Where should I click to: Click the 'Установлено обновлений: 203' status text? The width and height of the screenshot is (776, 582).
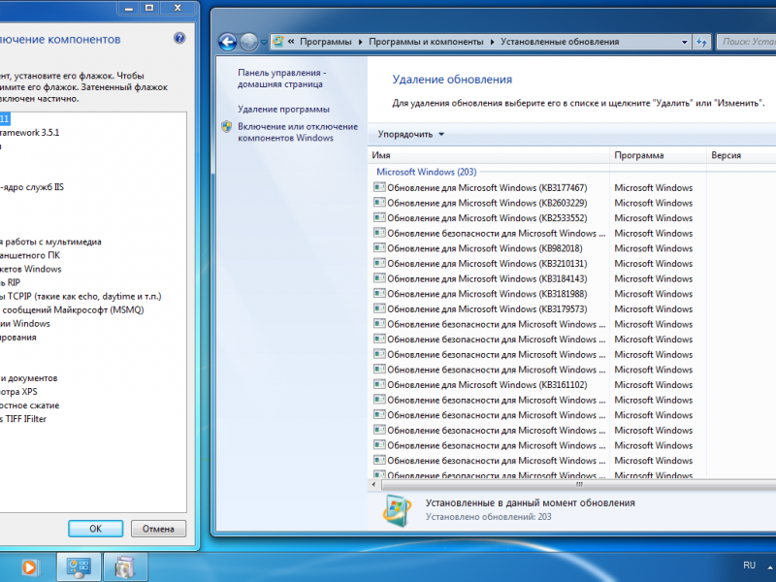click(489, 517)
